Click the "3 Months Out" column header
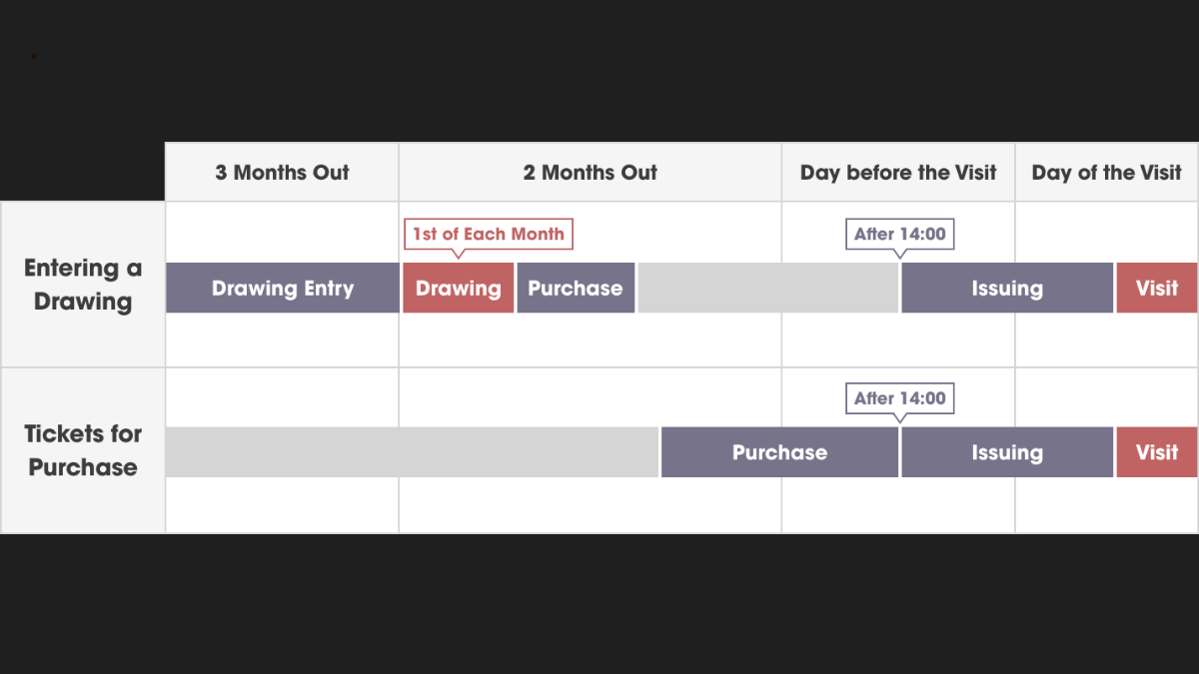The height and width of the screenshot is (674, 1199). [x=282, y=173]
